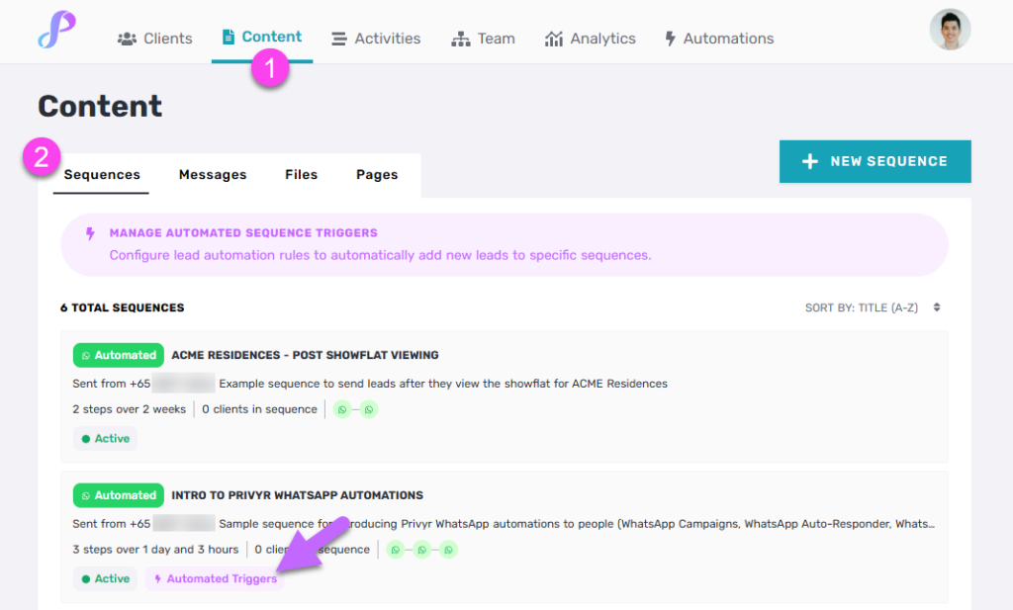Switch to the Files tab
The image size is (1013, 610).
[x=301, y=175]
